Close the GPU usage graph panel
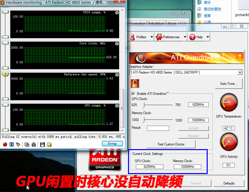The image size is (249, 192). [117, 106]
